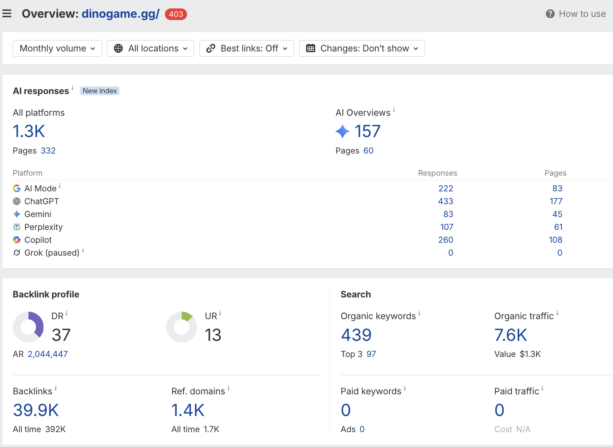Click the Organic keywords info icon
The height and width of the screenshot is (447, 613).
419,313
